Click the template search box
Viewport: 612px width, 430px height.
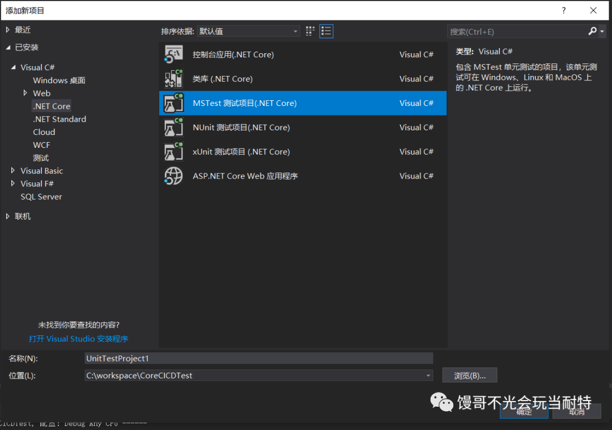pyautogui.click(x=517, y=32)
